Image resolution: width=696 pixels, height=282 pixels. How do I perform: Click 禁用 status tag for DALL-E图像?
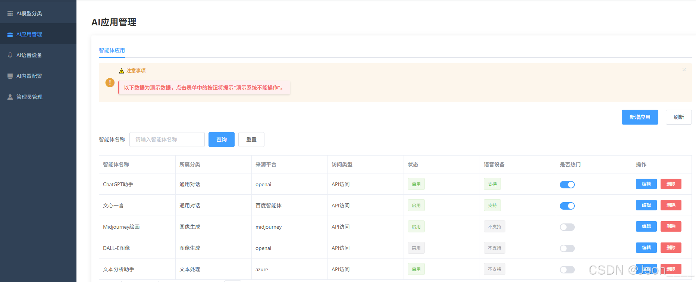(x=416, y=248)
